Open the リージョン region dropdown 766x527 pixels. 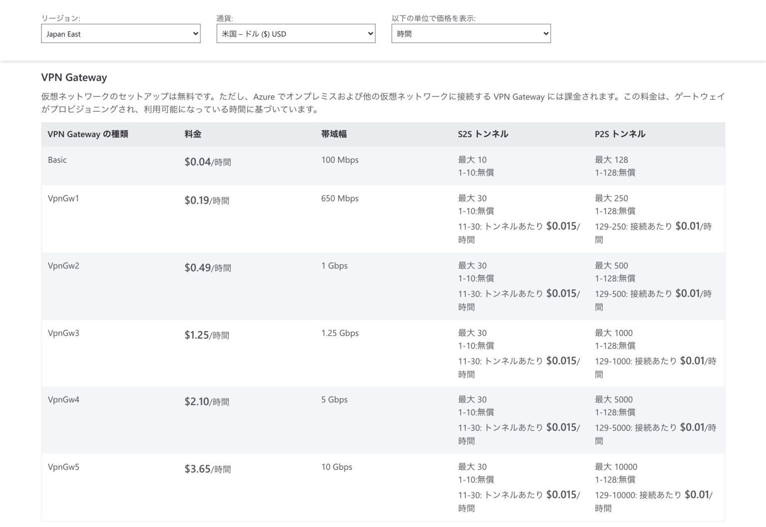tap(121, 33)
